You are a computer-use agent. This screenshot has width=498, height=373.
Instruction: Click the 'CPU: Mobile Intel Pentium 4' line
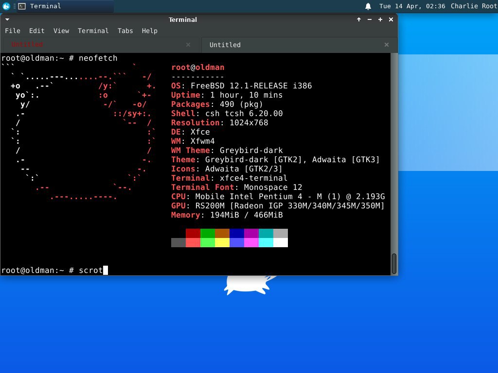coord(278,196)
